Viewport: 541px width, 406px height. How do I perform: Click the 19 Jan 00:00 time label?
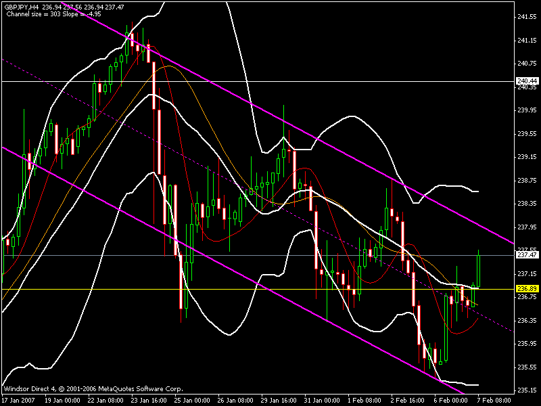(62, 400)
